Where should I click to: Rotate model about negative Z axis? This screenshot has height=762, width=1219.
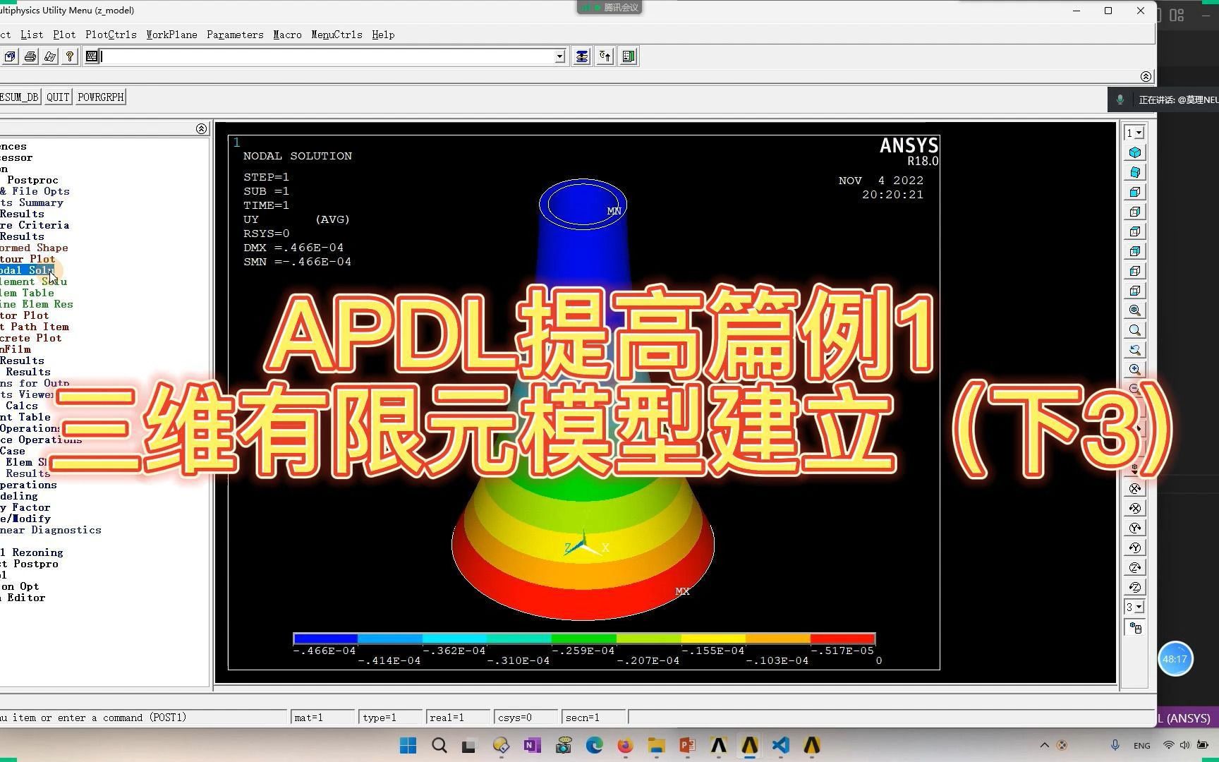click(1135, 567)
